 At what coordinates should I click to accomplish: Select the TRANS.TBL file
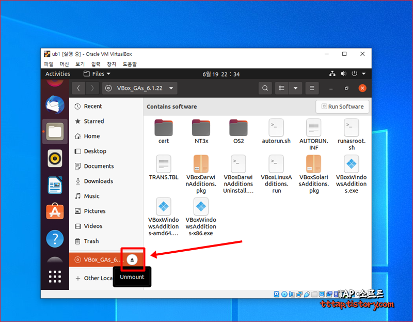(x=164, y=168)
